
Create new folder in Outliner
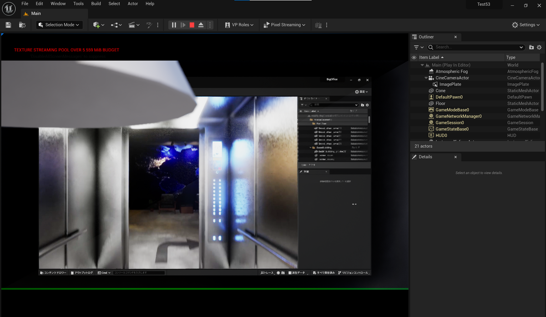pos(531,47)
